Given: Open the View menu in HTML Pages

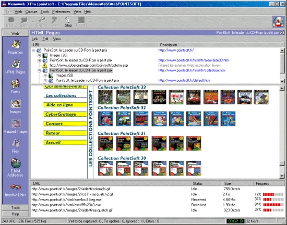Looking at the screenshot, I should click(x=57, y=39).
